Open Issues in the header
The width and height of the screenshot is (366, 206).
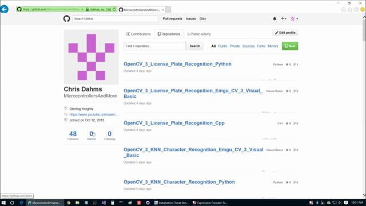tap(190, 18)
